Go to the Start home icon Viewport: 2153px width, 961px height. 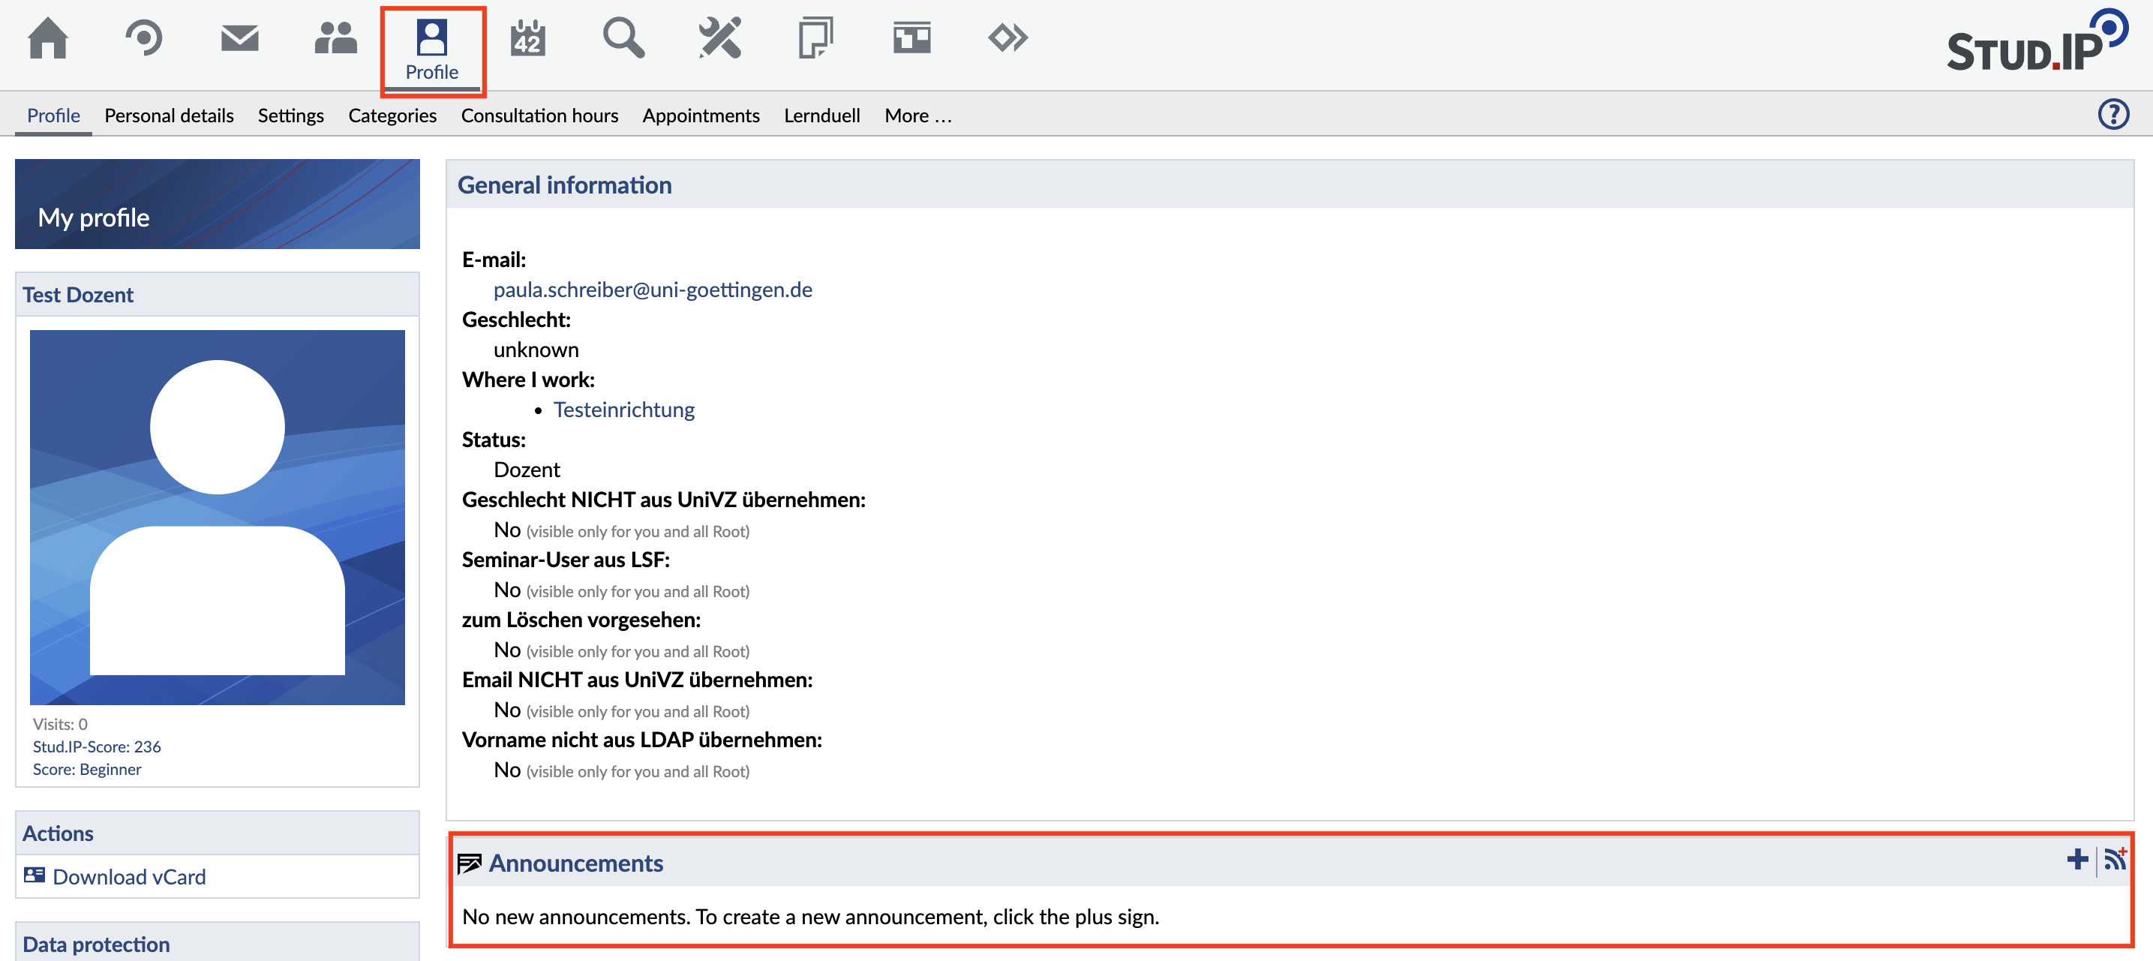(48, 38)
